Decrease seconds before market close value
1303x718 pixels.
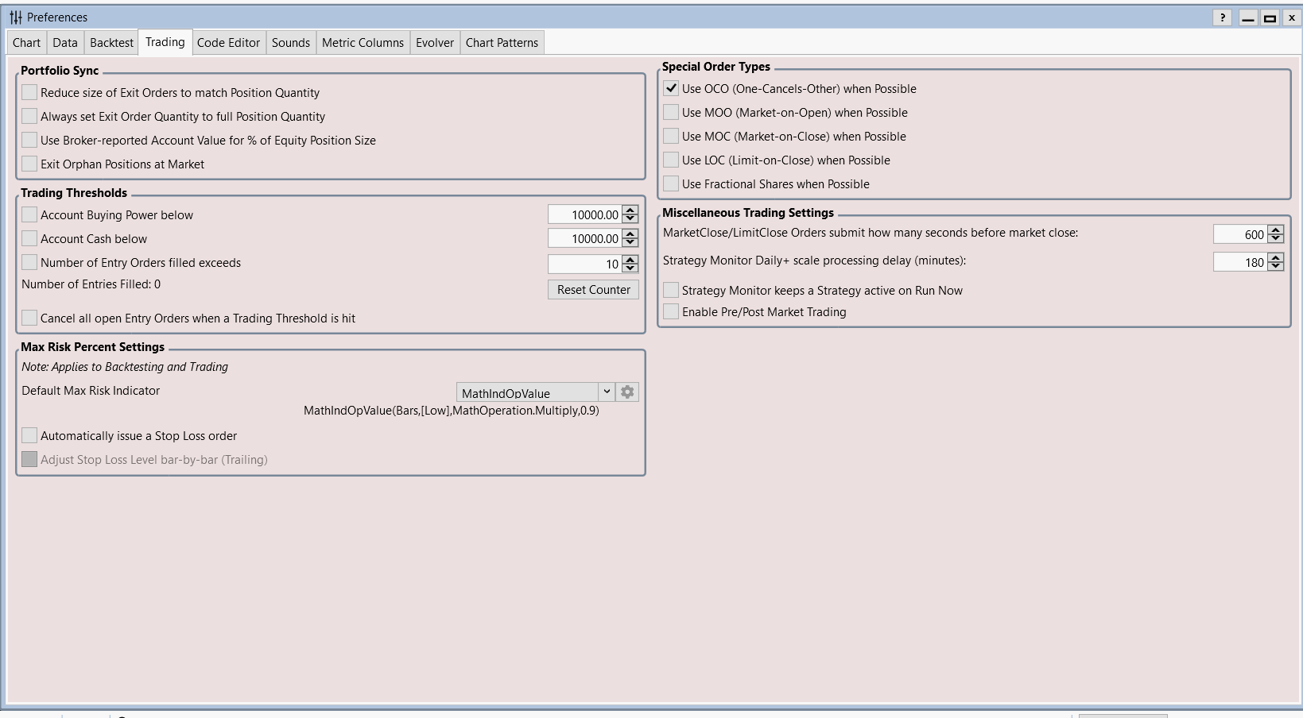coord(1276,238)
